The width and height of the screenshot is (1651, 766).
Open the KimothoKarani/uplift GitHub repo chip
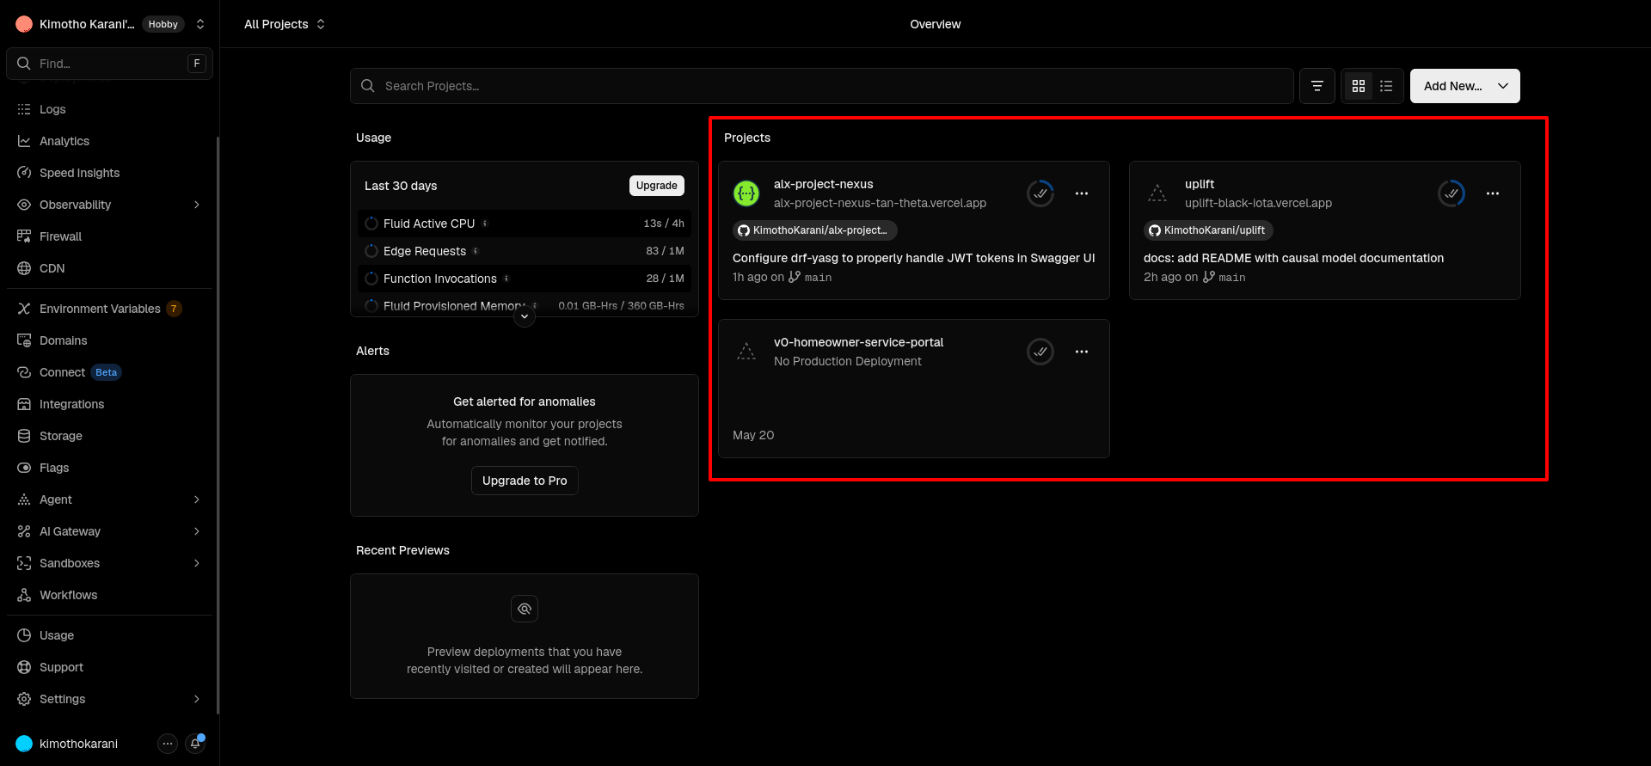click(x=1208, y=230)
